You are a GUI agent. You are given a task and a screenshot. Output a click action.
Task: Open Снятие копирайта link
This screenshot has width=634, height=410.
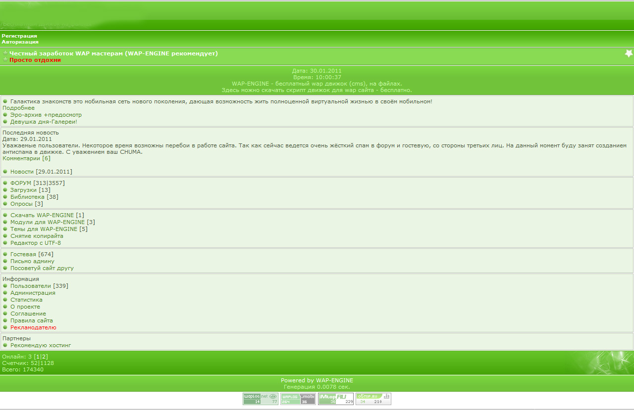tap(37, 236)
